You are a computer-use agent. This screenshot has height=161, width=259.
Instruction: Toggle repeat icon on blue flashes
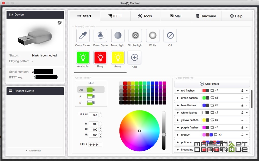pyautogui.click(x=212, y=105)
